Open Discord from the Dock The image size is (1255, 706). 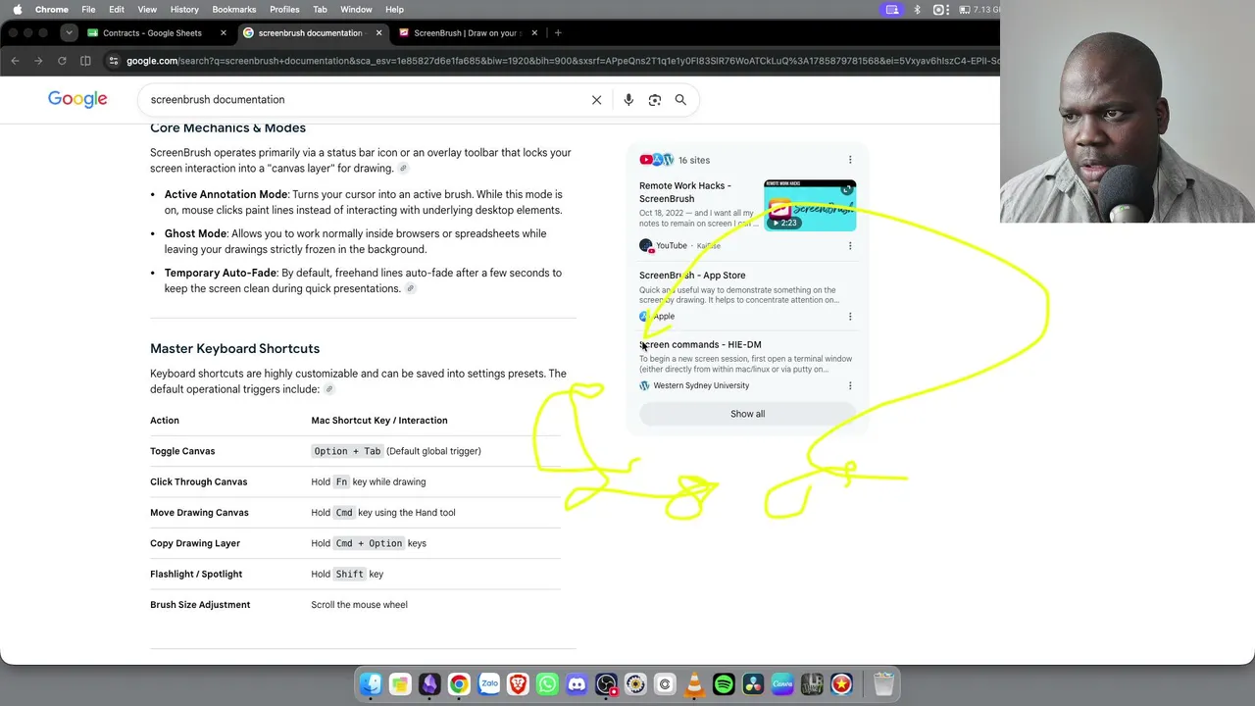point(577,684)
